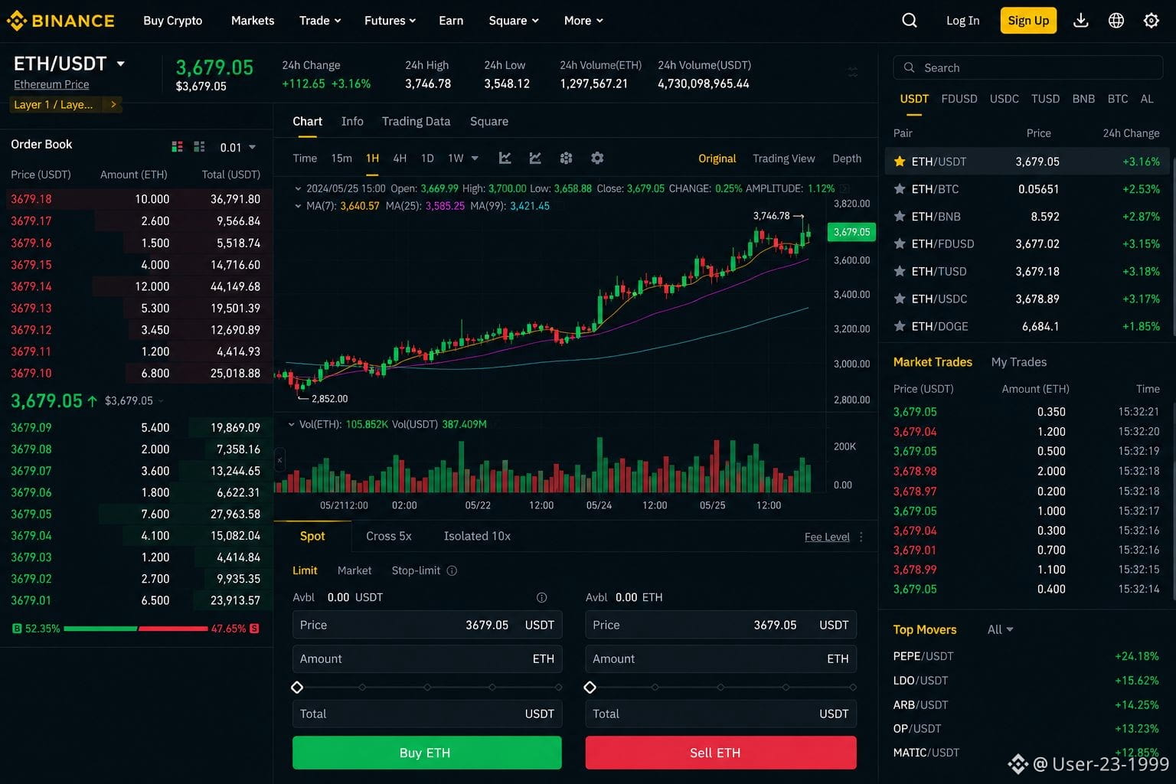1176x784 pixels.
Task: Open the three-dot menu next to Fee Level
Action: [x=861, y=537]
